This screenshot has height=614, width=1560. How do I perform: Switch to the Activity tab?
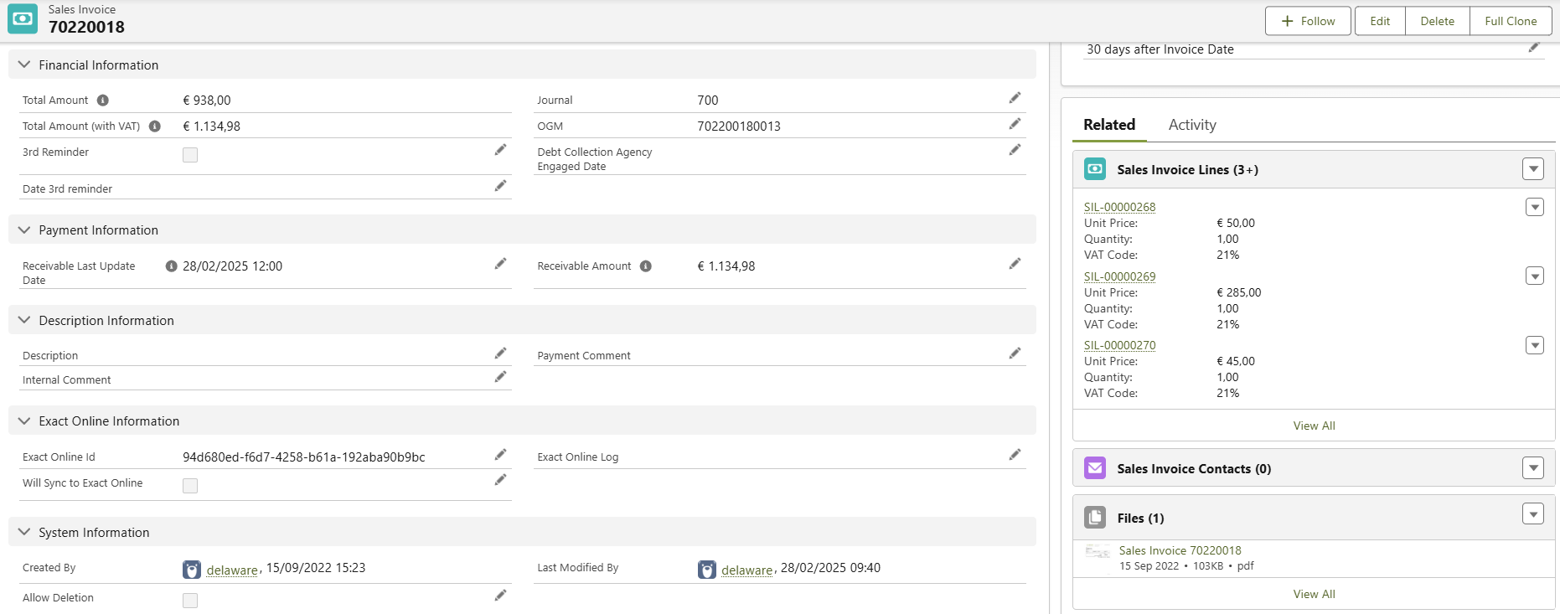[1191, 125]
